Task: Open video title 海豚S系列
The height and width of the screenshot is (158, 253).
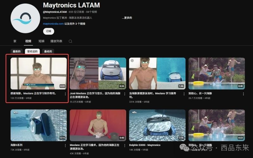Action: 16,145
